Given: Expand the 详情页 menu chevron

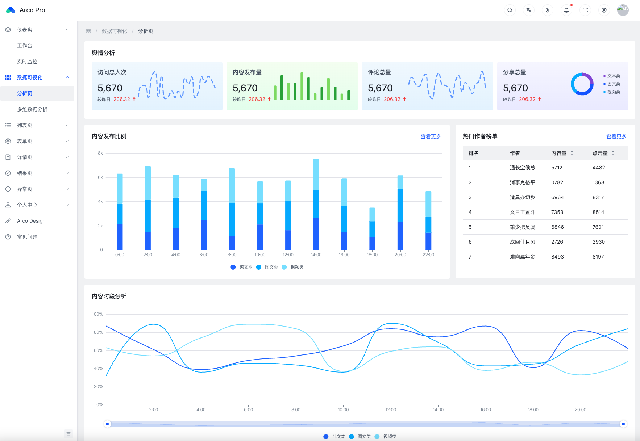Looking at the screenshot, I should tap(67, 157).
